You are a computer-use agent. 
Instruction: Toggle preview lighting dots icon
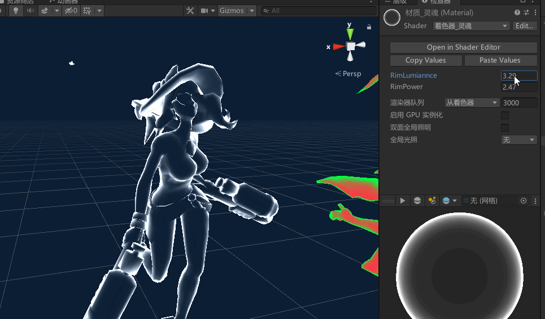(432, 201)
